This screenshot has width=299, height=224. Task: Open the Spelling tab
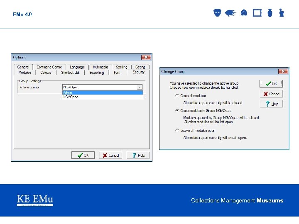121,67
